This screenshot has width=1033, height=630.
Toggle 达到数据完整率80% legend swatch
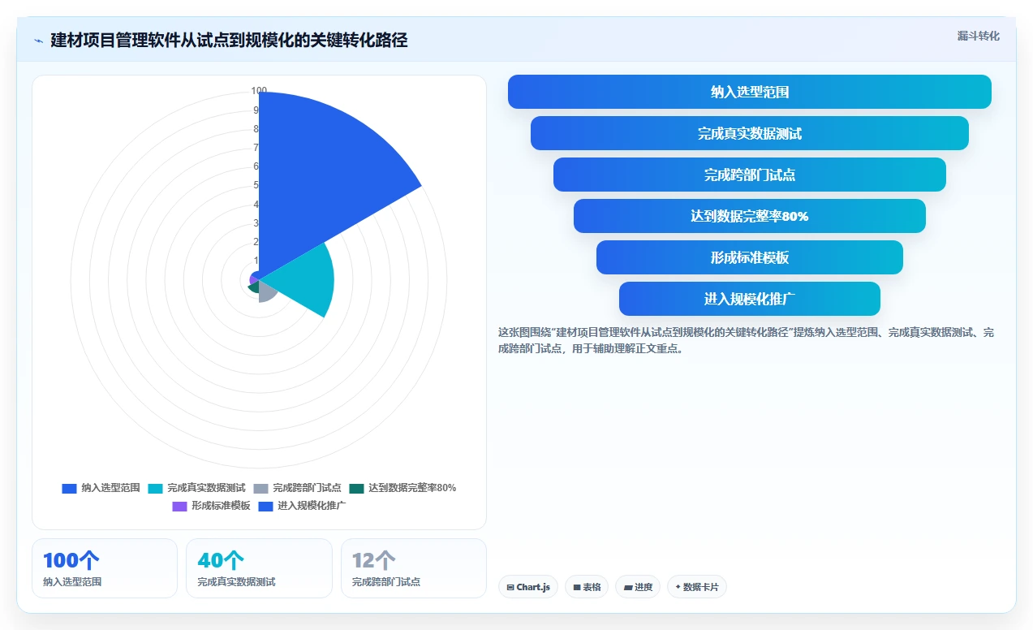pos(356,488)
